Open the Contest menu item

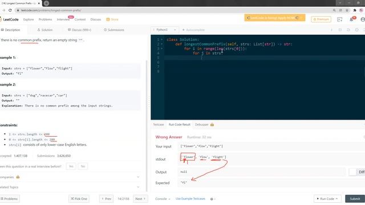coord(80,19)
